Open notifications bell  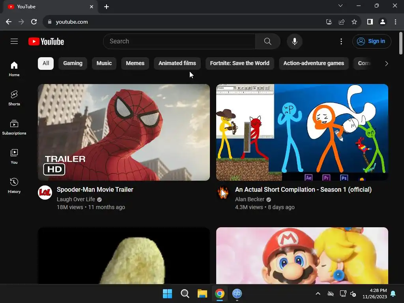[x=393, y=294]
